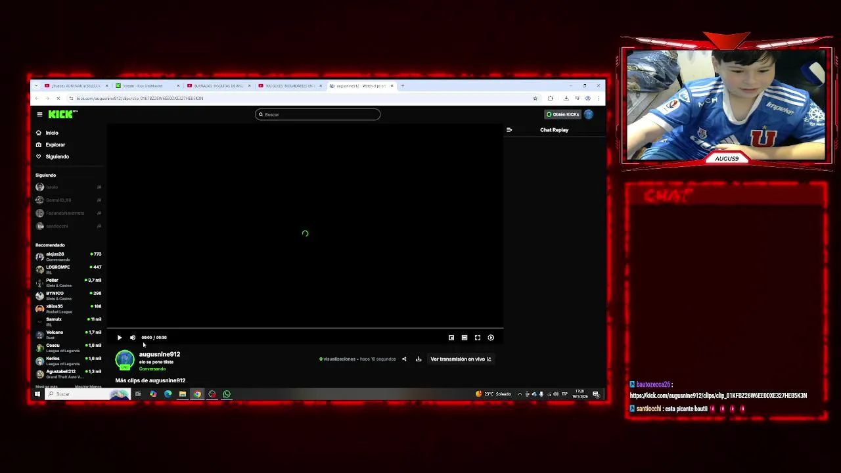
Task: Open alejus28 recommended channel
Action: 68,256
